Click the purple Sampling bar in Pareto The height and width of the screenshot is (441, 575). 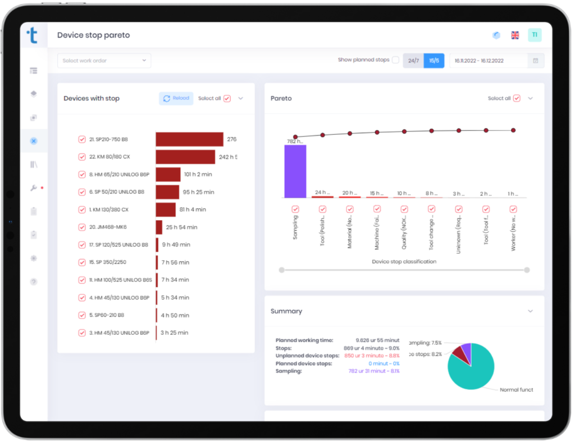click(295, 171)
